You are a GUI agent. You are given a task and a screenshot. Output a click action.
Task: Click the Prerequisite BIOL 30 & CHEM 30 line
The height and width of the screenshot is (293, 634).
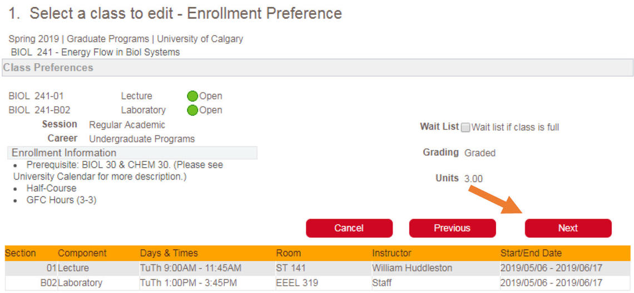(118, 171)
